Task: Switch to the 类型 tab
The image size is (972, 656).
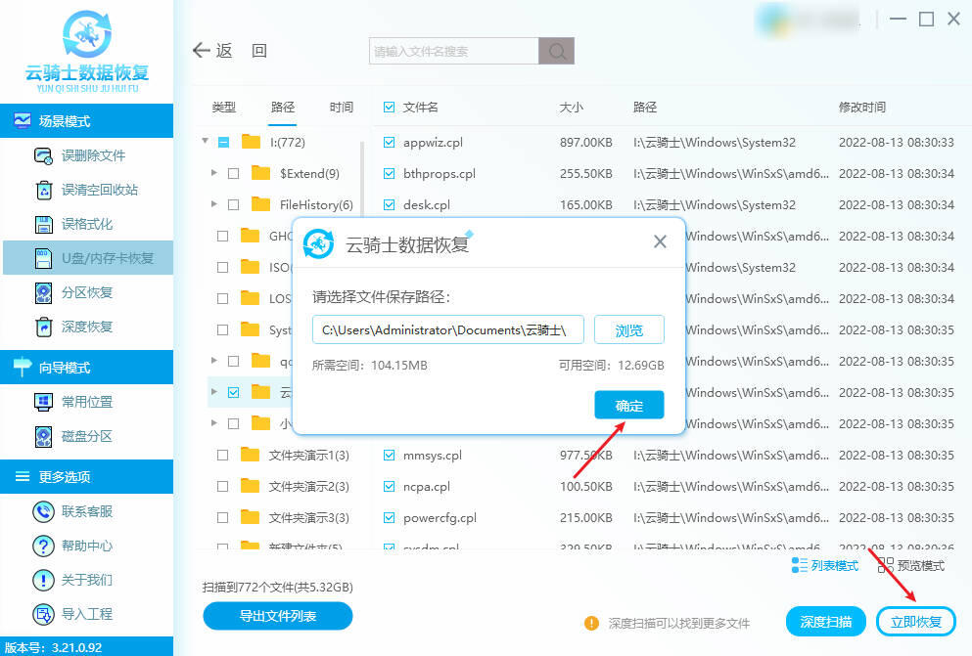Action: (x=224, y=108)
